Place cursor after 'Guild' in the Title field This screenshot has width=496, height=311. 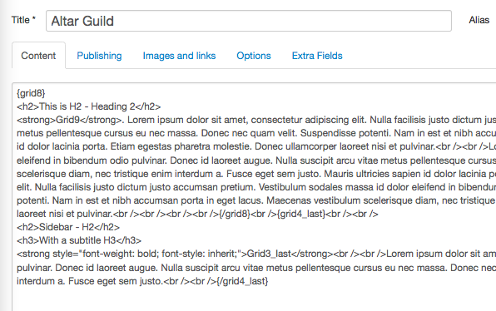click(114, 21)
